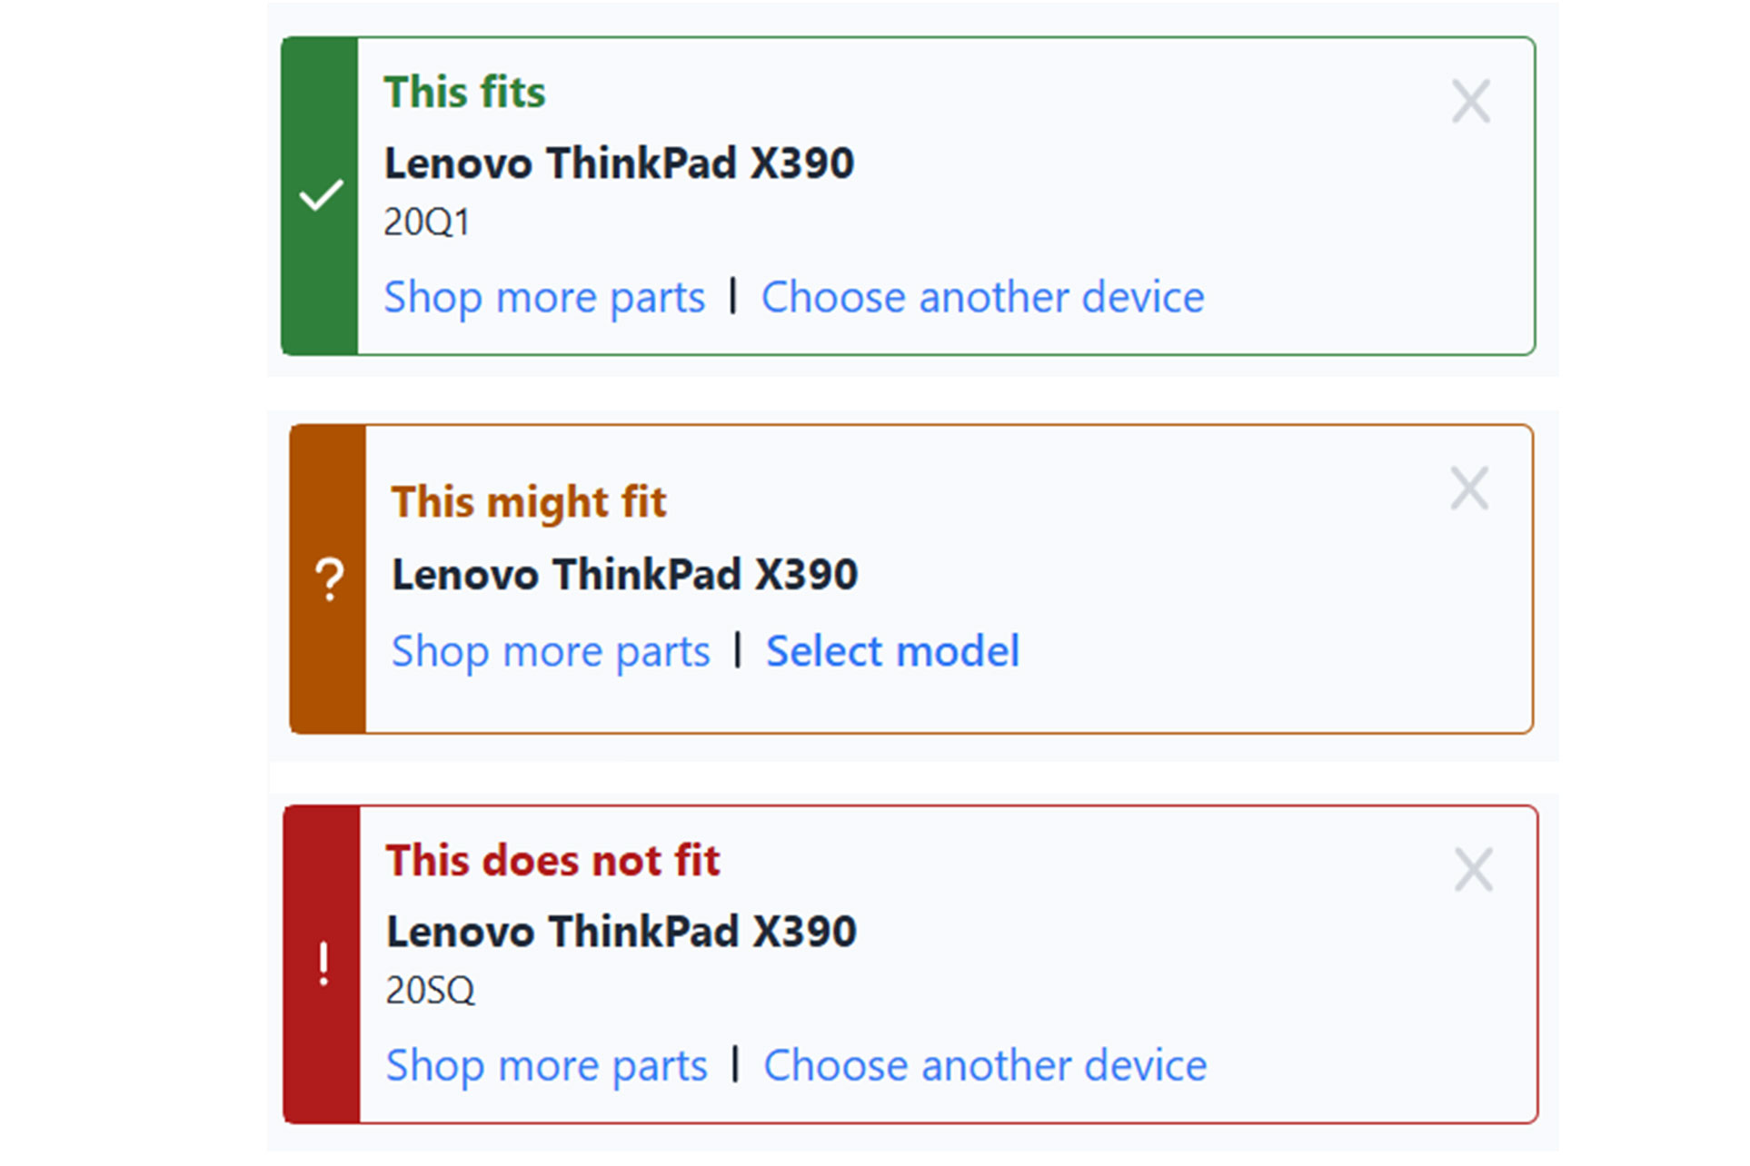Dismiss the "This fits" notification
The width and height of the screenshot is (1750, 1166).
tap(1470, 102)
